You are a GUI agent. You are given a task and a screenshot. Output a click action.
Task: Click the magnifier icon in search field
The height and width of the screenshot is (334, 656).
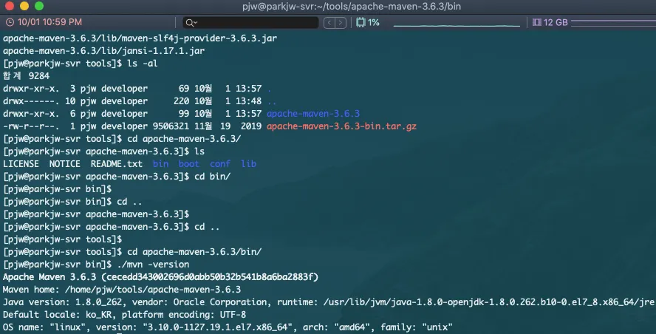189,23
